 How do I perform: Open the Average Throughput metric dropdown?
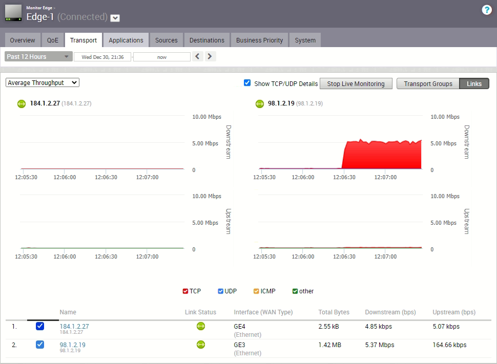click(x=43, y=83)
